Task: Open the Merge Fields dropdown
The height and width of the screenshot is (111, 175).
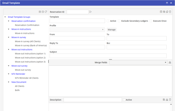Action: point(138,62)
